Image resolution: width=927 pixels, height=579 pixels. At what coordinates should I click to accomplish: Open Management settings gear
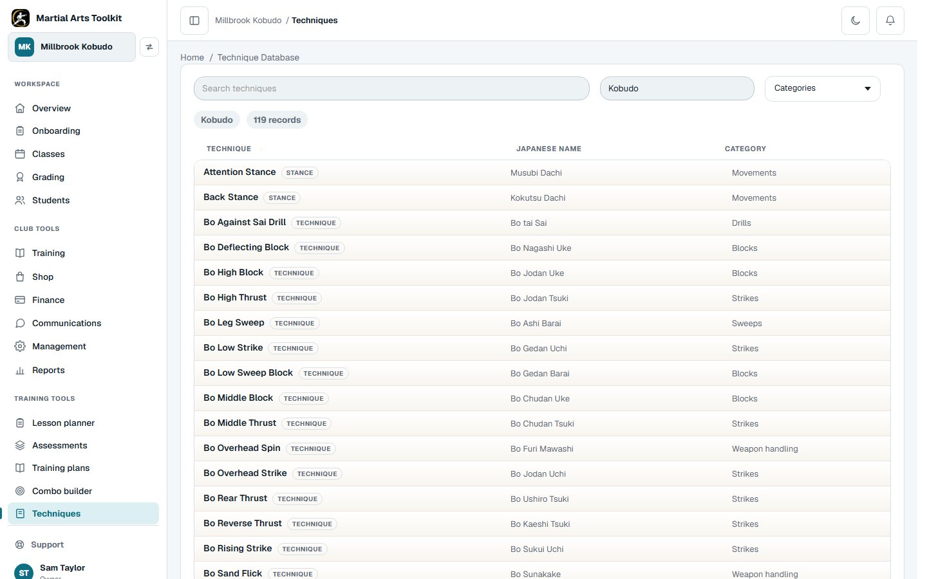click(20, 346)
